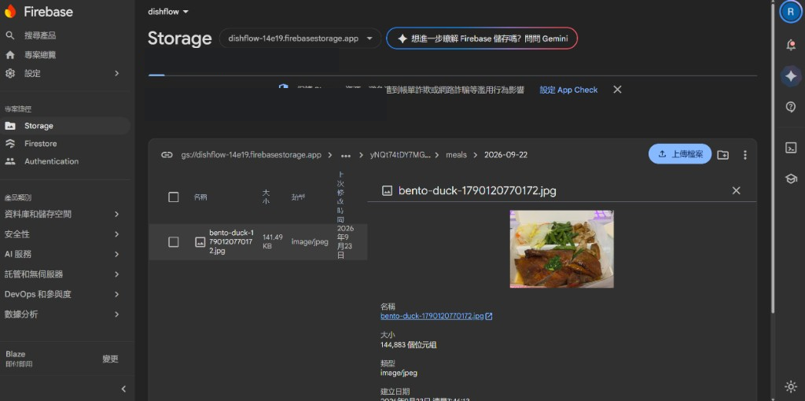Open the storage bucket selector dropdown
The width and height of the screenshot is (805, 401).
click(x=300, y=39)
